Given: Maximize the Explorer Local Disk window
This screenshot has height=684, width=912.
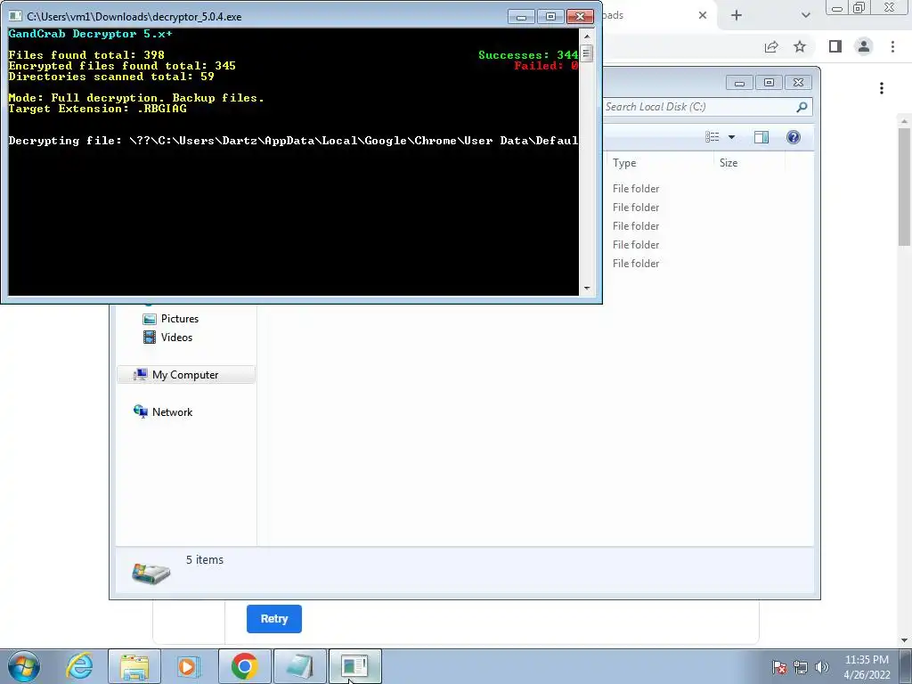Looking at the screenshot, I should [x=769, y=83].
